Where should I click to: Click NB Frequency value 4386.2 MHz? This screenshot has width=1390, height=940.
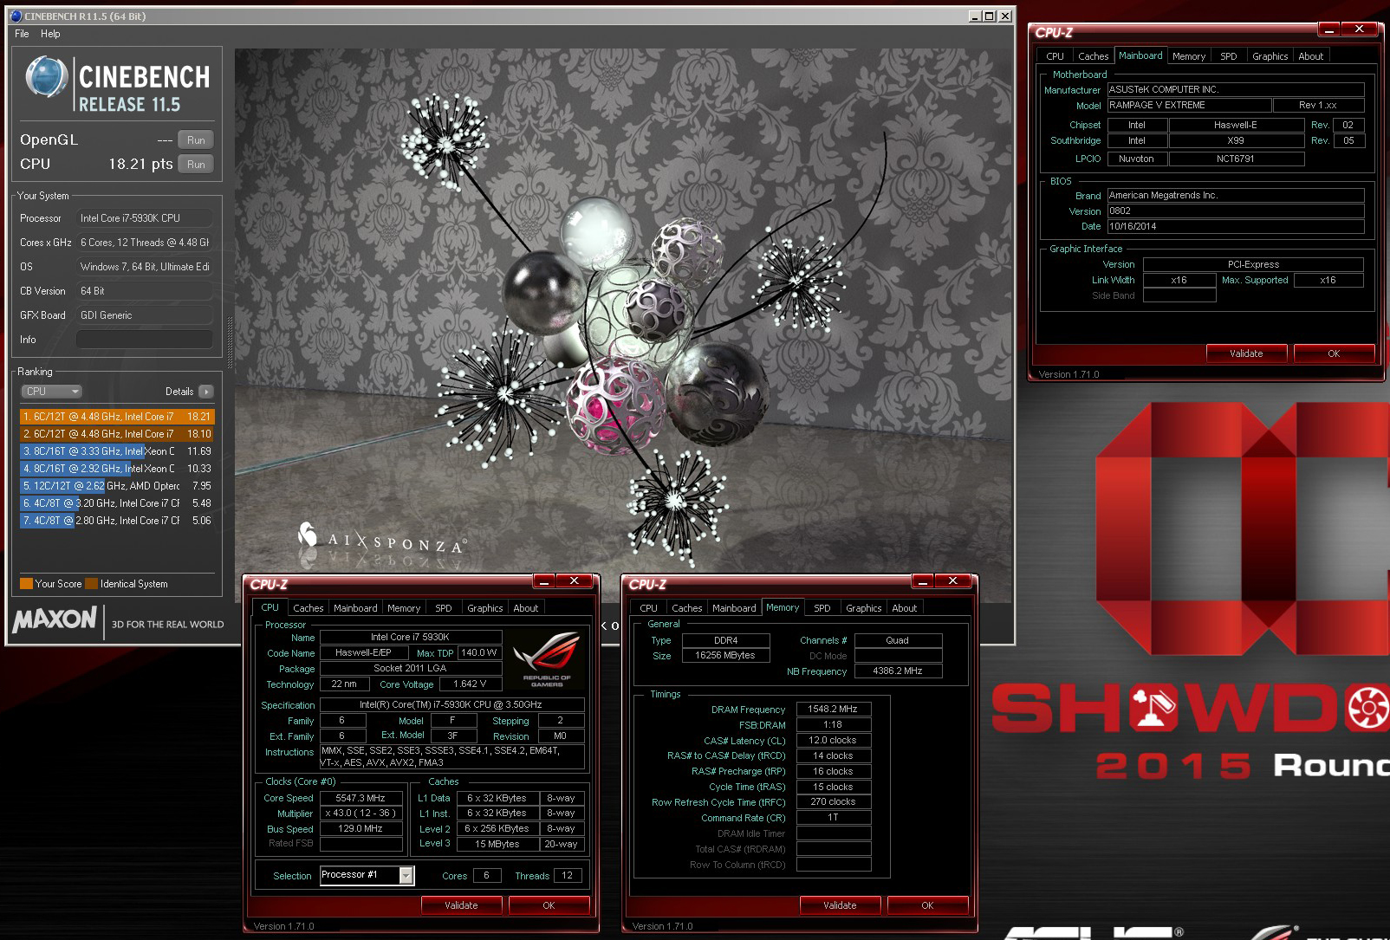pos(898,671)
